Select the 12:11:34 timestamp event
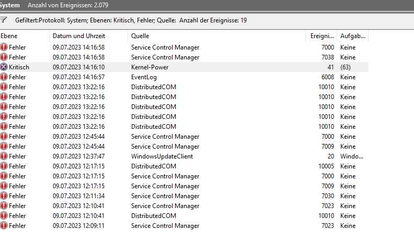 pos(78,196)
